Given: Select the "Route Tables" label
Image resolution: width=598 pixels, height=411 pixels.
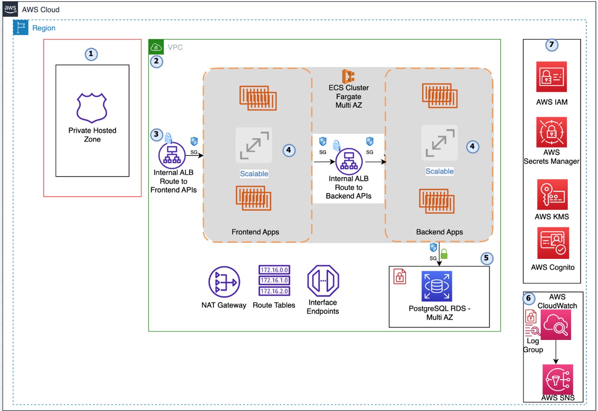Looking at the screenshot, I should pos(274,305).
